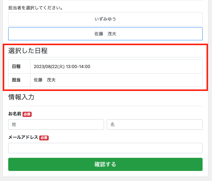This screenshot has width=212, height=181.
Task: Select staff member 佐藤 茂夫 button
Action: point(105,34)
